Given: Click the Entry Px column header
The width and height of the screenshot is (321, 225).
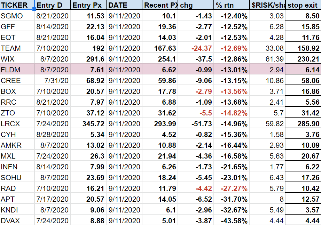Looking at the screenshot, I should click(x=88, y=5).
